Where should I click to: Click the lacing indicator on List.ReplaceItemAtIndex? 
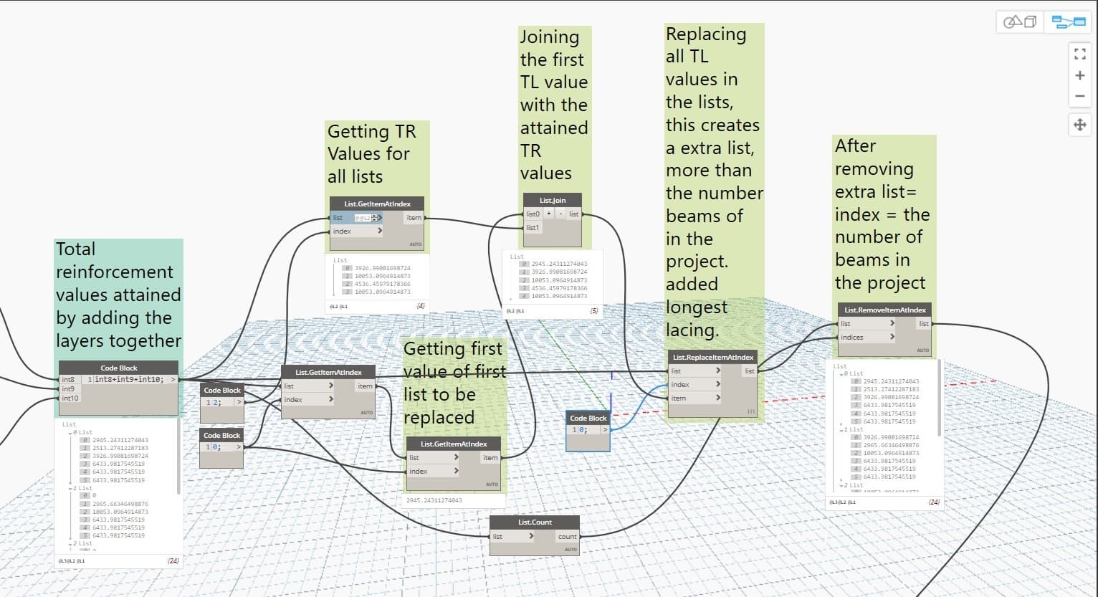(750, 411)
